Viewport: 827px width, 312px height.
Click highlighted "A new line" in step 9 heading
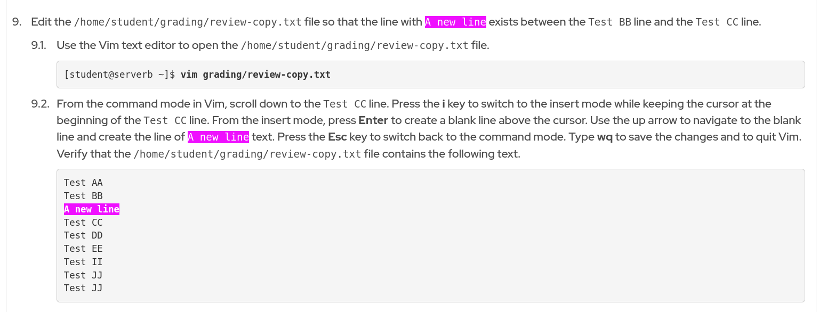455,22
